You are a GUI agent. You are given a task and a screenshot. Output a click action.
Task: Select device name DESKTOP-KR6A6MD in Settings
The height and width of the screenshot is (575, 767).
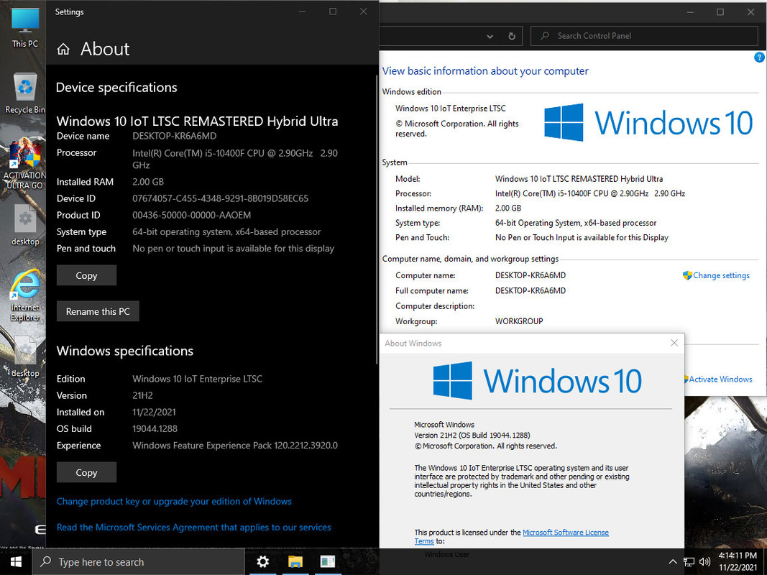pyautogui.click(x=174, y=136)
